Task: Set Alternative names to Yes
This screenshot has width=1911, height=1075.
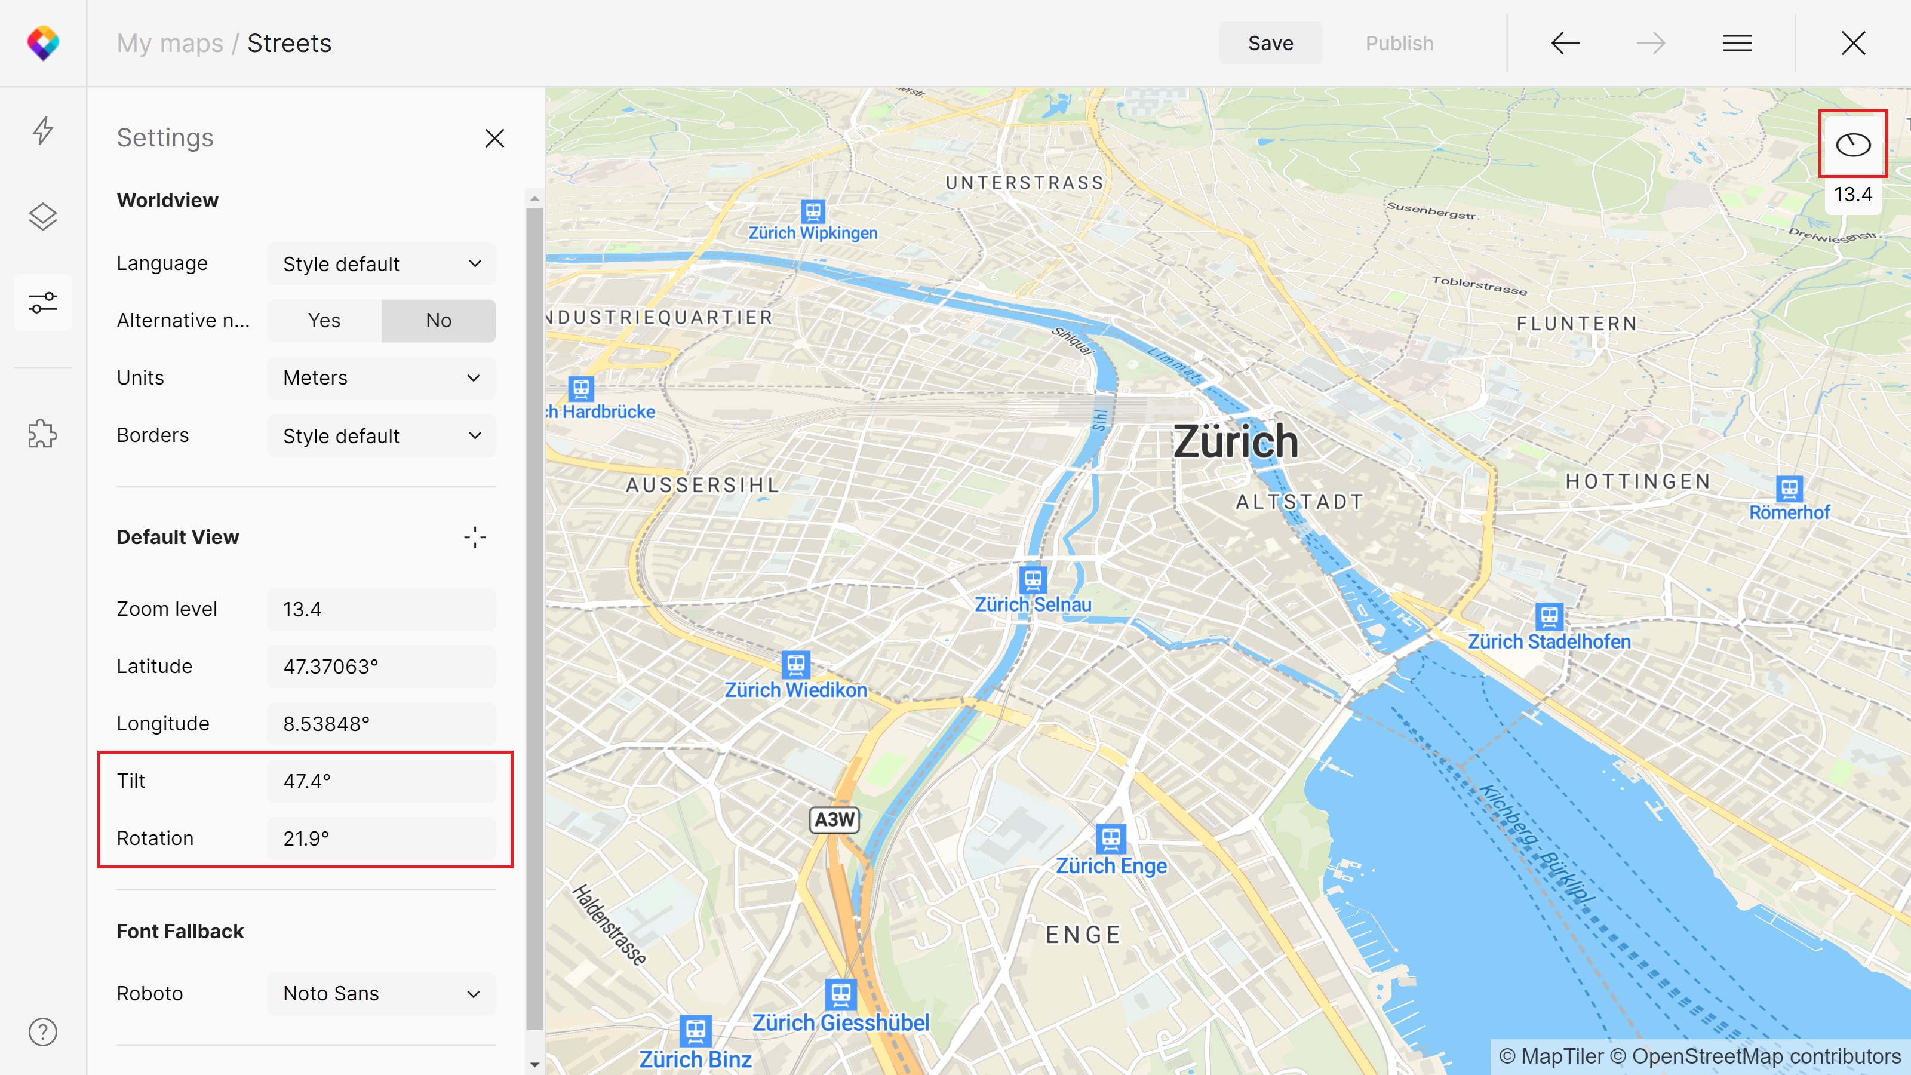Action: tap(324, 321)
